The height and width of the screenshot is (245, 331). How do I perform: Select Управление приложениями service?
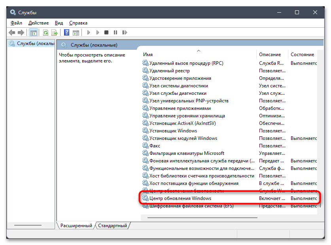click(180, 108)
